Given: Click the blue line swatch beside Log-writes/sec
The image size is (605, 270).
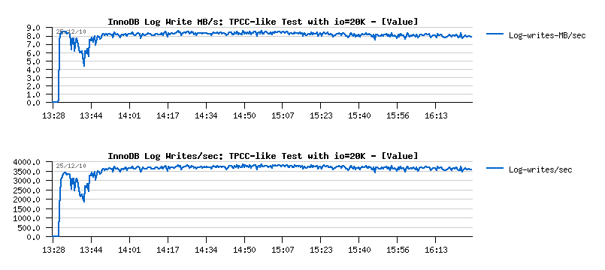Looking at the screenshot, I should pyautogui.click(x=495, y=168).
